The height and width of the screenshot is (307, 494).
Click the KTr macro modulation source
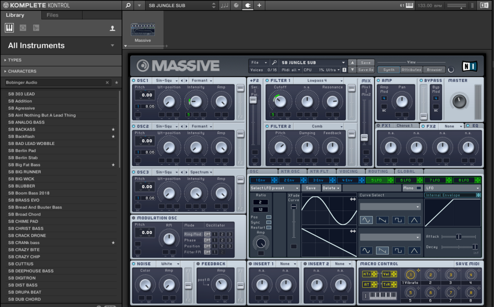[370, 274]
